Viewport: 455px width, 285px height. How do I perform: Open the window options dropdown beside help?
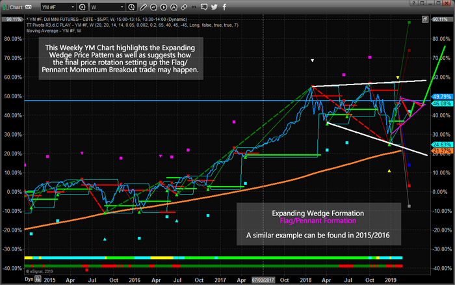pos(422,3)
